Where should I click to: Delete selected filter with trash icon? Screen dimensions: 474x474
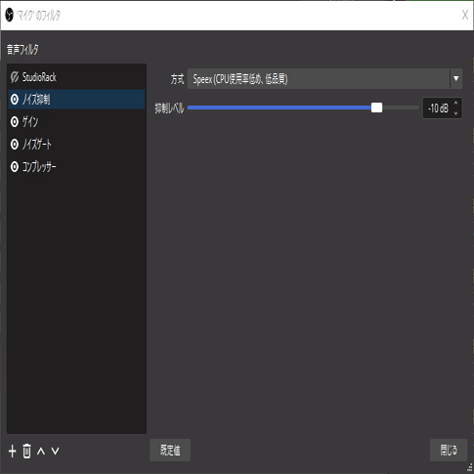[26, 452]
